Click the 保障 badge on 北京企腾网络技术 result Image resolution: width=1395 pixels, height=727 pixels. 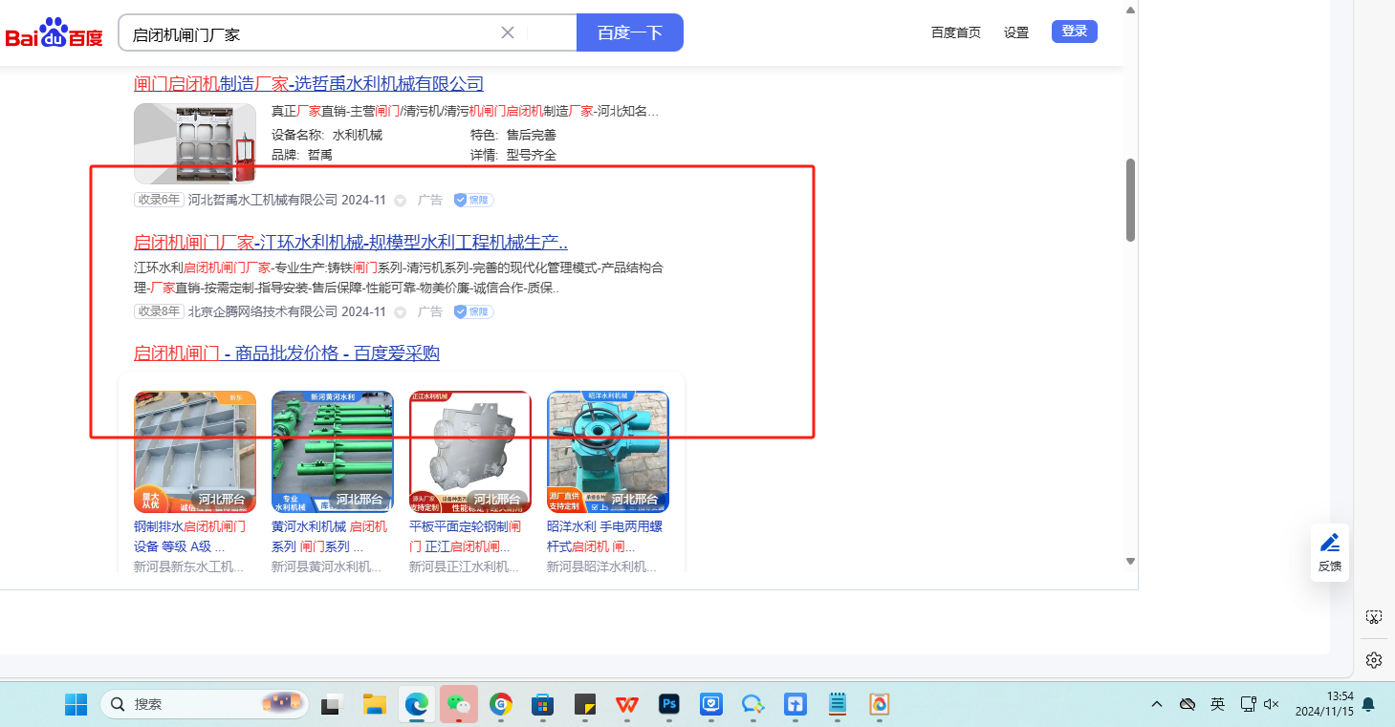pos(473,311)
